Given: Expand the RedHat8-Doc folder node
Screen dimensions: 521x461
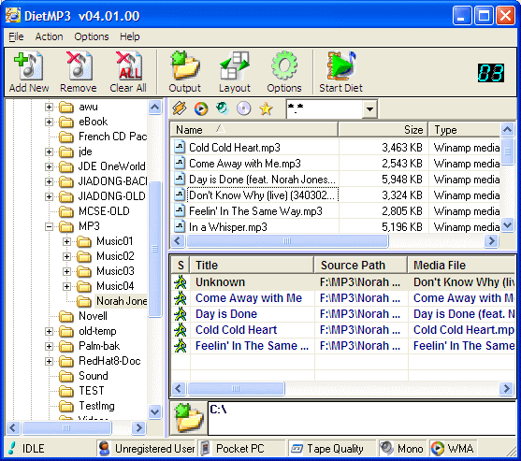Looking at the screenshot, I should pos(49,361).
